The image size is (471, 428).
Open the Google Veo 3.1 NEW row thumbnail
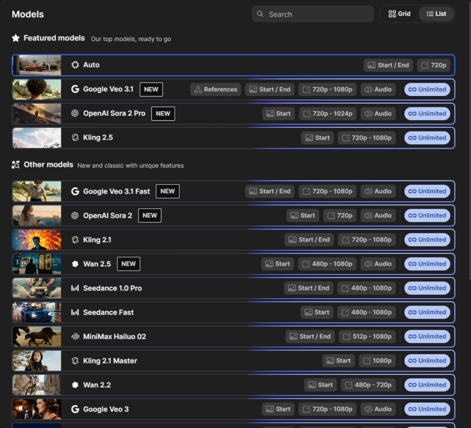(x=37, y=89)
